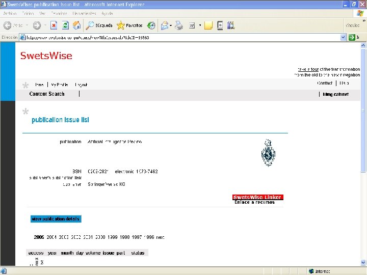The image size is (367, 275).
Task: Open the Edición menu
Action: click(x=28, y=14)
